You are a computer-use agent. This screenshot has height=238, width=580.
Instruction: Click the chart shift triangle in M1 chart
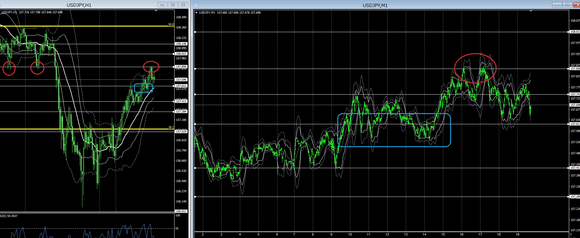531,11
